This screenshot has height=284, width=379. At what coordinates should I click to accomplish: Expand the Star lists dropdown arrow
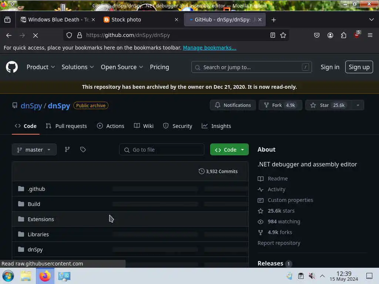point(358,105)
